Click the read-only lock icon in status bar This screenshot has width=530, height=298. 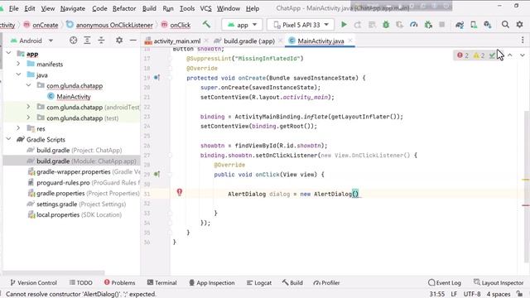(x=519, y=294)
